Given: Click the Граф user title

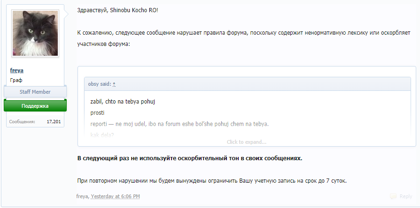Looking at the screenshot, I should tap(16, 80).
